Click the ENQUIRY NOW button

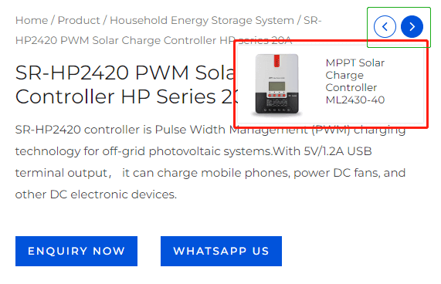[76, 251]
